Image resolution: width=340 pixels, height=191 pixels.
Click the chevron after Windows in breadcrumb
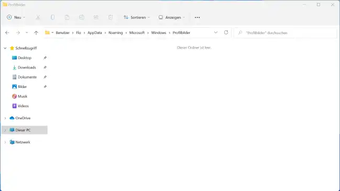tap(169, 32)
